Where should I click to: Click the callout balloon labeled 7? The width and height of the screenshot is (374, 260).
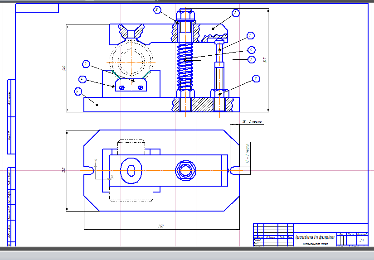pos(251,59)
